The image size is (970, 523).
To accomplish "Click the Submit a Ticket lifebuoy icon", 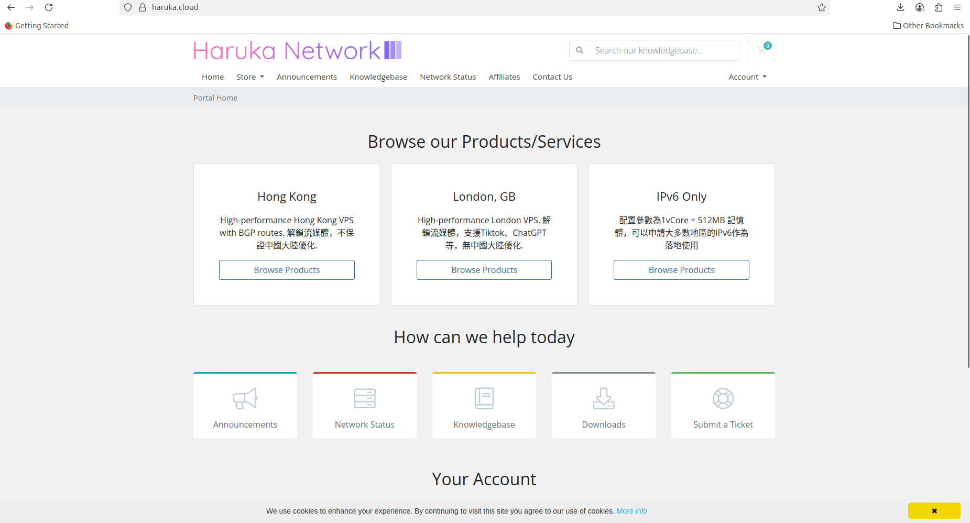I will [723, 398].
